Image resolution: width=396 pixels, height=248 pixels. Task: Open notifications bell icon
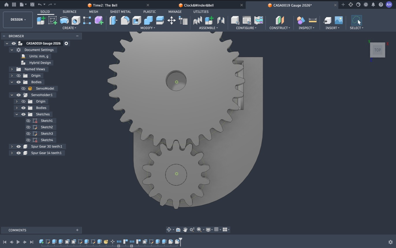tap(373, 5)
